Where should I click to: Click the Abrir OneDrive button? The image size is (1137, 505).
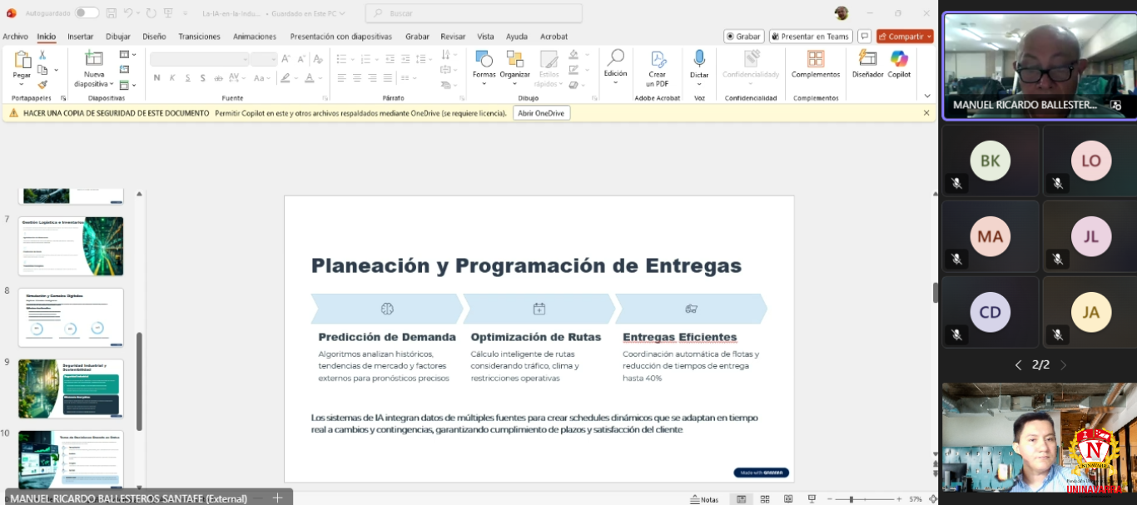541,113
